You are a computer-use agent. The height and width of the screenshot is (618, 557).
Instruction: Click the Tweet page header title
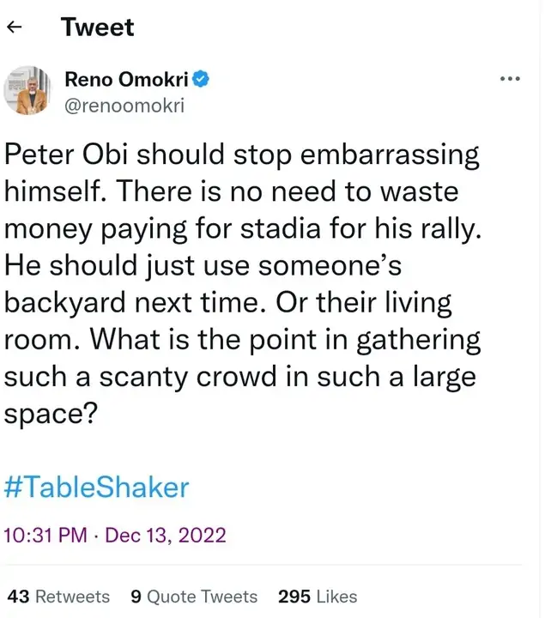(97, 27)
